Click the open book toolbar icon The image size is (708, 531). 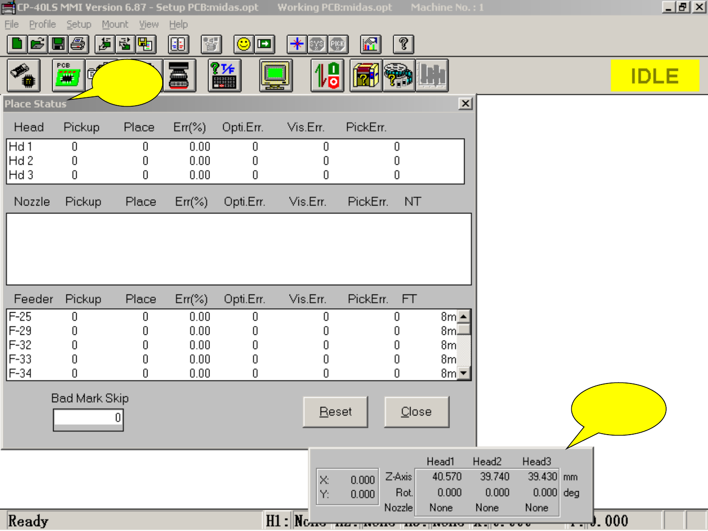pos(178,44)
